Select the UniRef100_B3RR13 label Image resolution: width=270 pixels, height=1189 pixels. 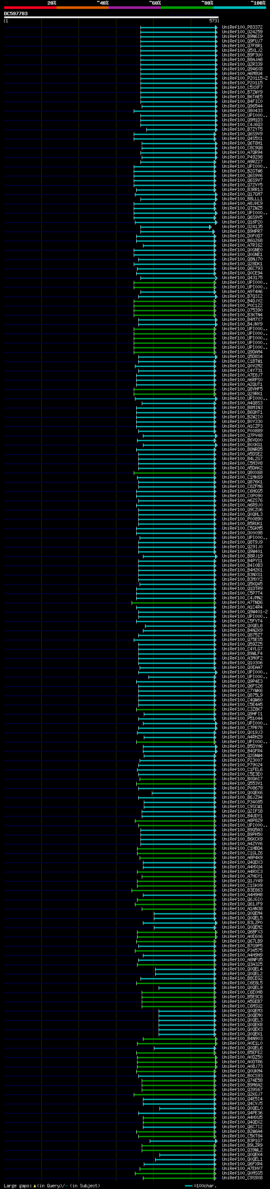coord(242,190)
